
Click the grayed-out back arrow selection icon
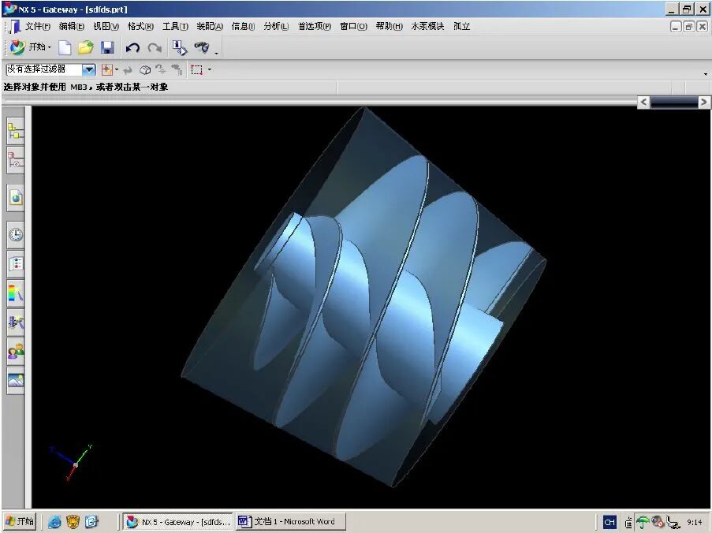pos(128,70)
